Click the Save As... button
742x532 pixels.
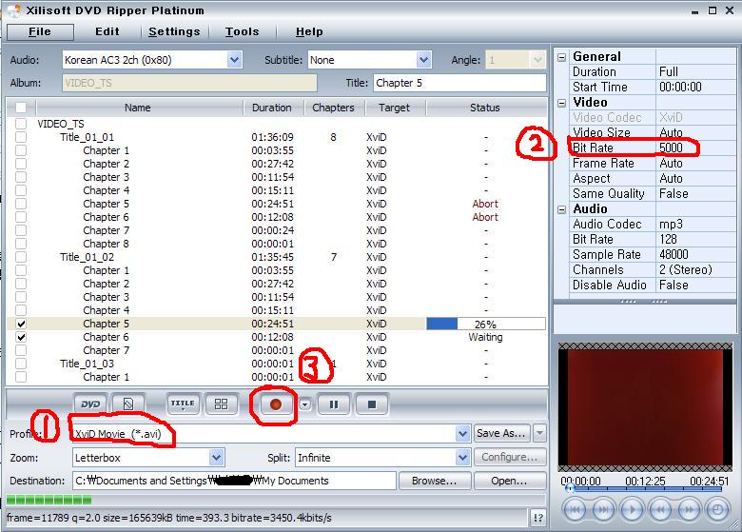(x=500, y=433)
